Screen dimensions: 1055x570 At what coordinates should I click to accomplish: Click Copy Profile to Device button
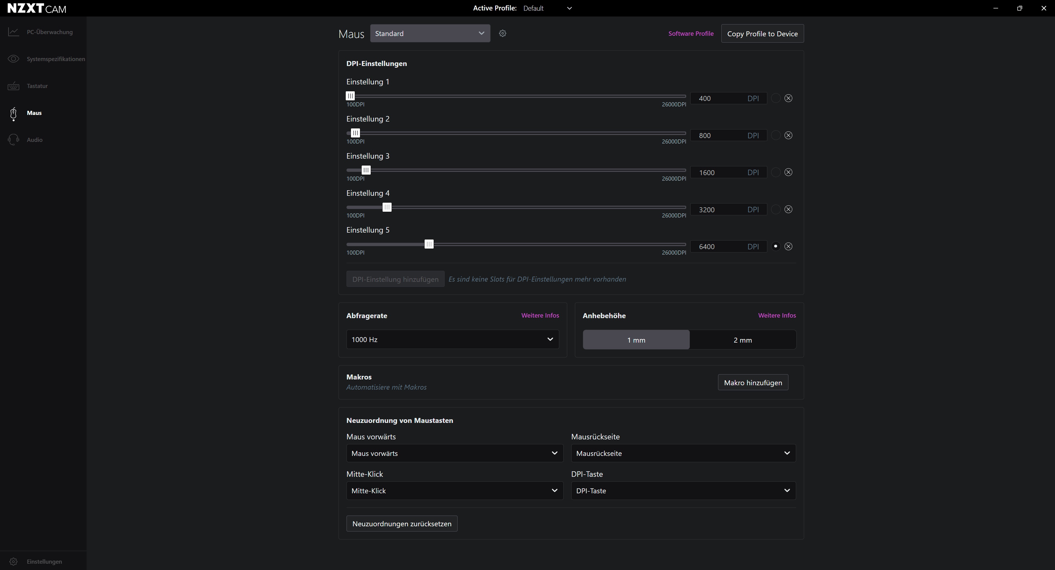click(762, 34)
